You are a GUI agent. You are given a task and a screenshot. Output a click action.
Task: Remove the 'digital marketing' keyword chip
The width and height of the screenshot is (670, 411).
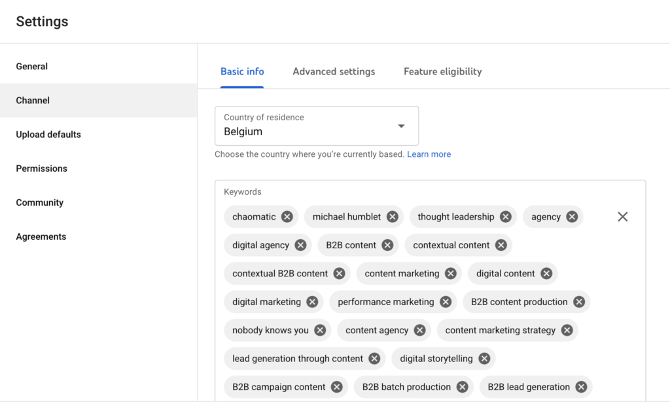tap(312, 302)
